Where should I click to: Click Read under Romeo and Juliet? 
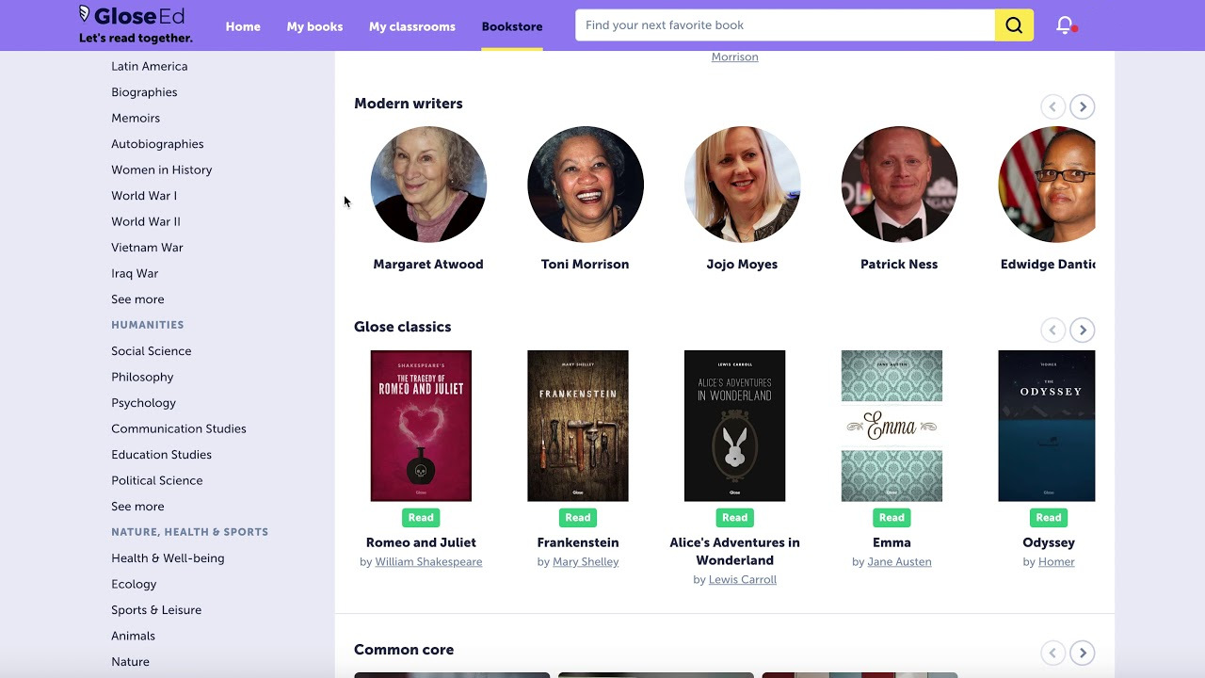tap(421, 517)
